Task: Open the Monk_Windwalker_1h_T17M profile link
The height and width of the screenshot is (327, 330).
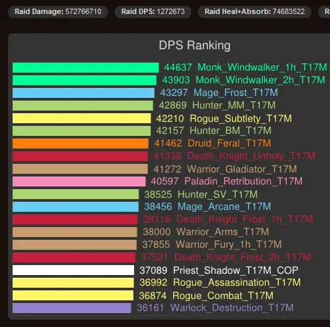Action: coord(262,67)
